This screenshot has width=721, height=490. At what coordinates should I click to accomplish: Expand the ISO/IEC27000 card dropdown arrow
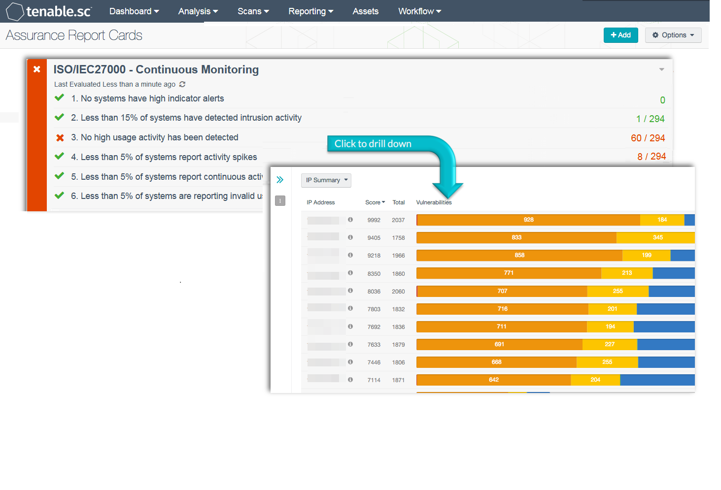[x=662, y=69]
